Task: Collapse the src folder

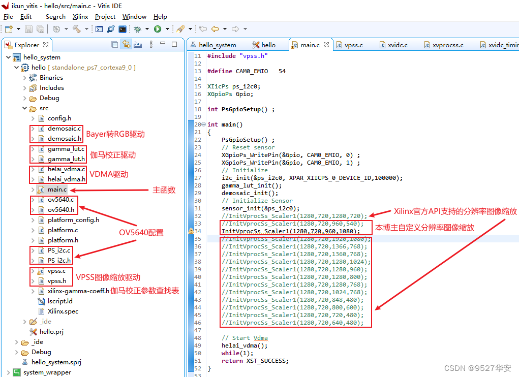Action: pyautogui.click(x=24, y=108)
